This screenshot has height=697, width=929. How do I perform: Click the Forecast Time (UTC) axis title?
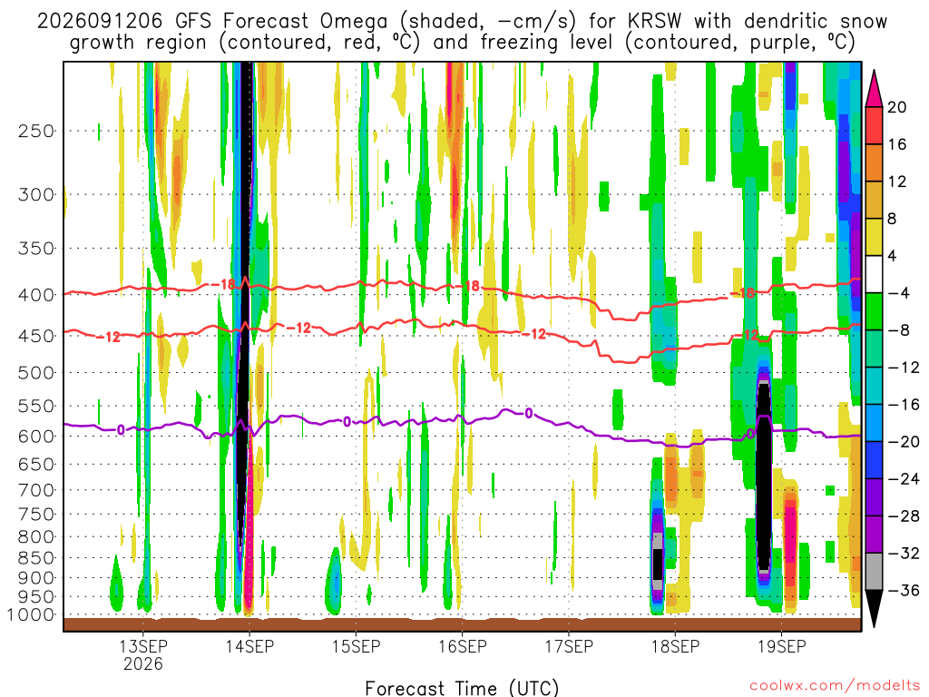(x=462, y=688)
